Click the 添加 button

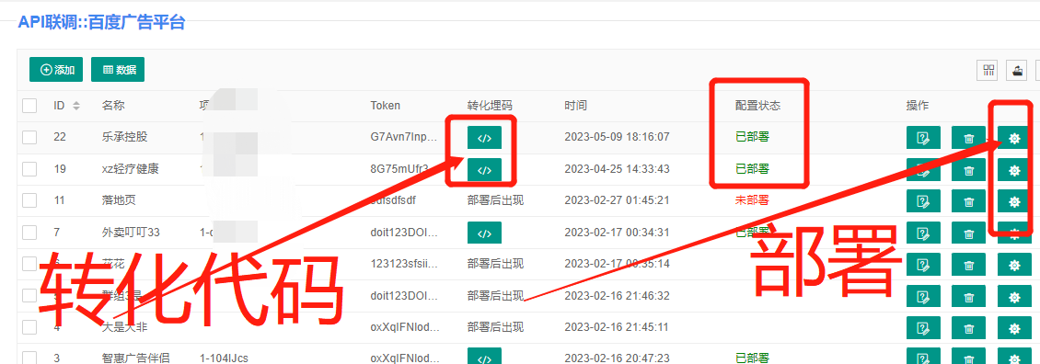[x=56, y=70]
